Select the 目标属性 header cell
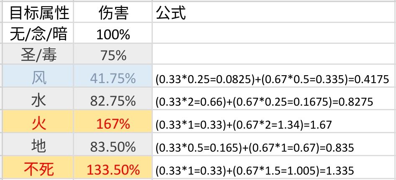 tap(39, 13)
